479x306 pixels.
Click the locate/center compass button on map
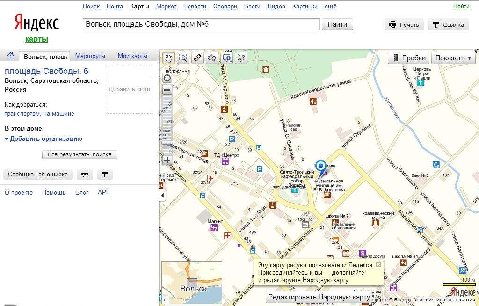pos(167,78)
